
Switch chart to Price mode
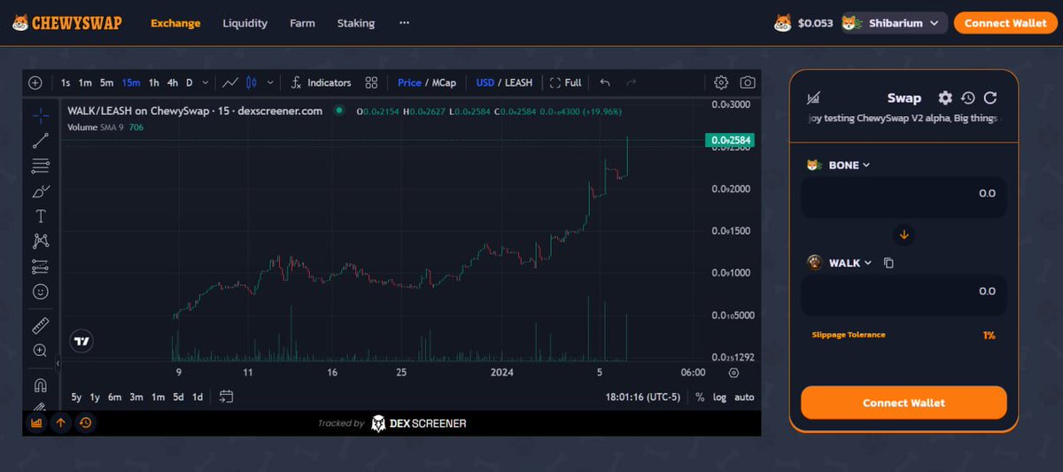(409, 82)
